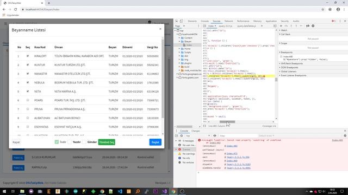
Task: Check the POARS row checkbox
Action: (x=28, y=100)
